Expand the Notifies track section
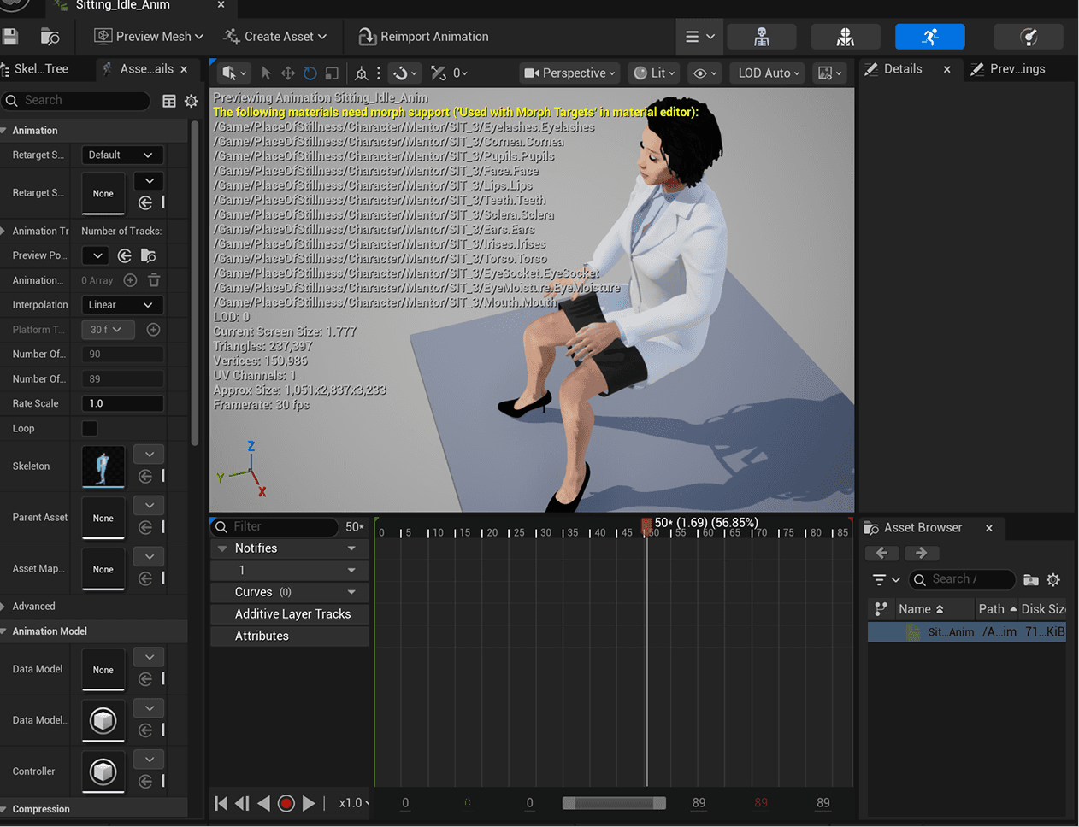Screen dimensions: 1079x827 [223, 548]
